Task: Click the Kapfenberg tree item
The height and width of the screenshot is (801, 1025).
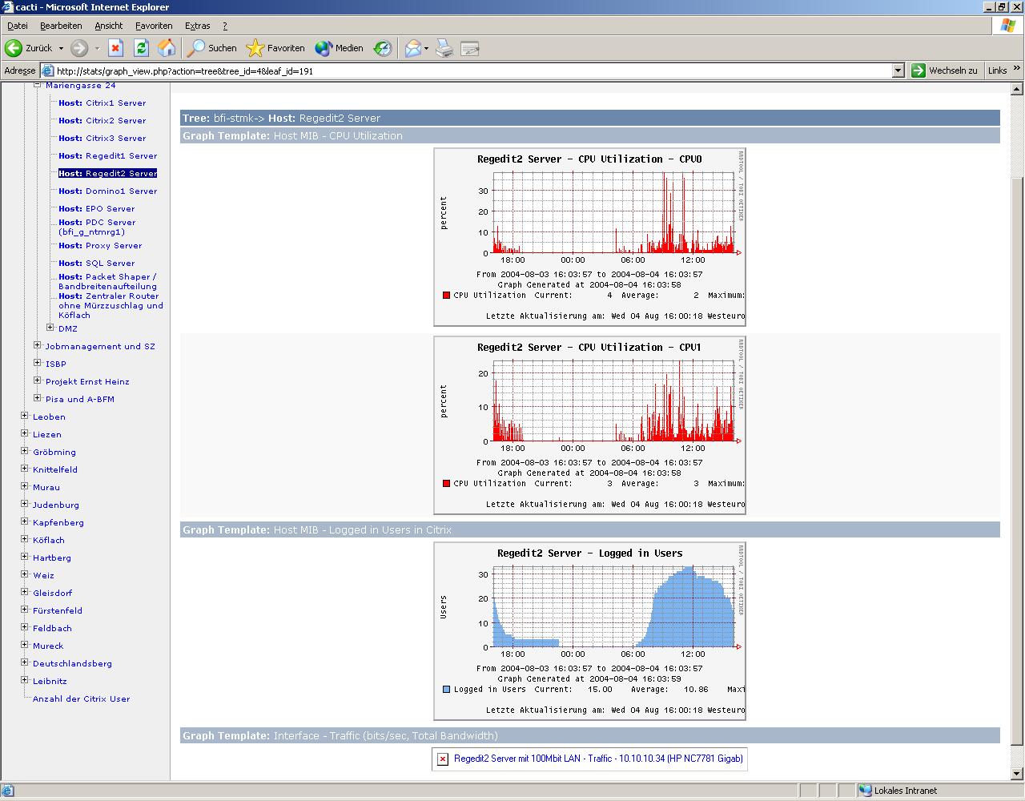Action: click(58, 522)
